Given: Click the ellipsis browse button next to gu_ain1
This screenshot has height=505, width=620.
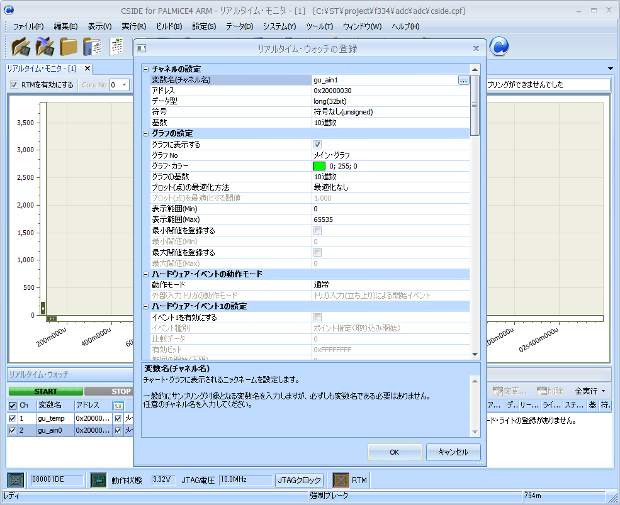Looking at the screenshot, I should pyautogui.click(x=463, y=80).
